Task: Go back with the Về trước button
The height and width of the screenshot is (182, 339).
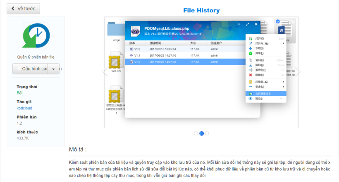Action: (23, 9)
